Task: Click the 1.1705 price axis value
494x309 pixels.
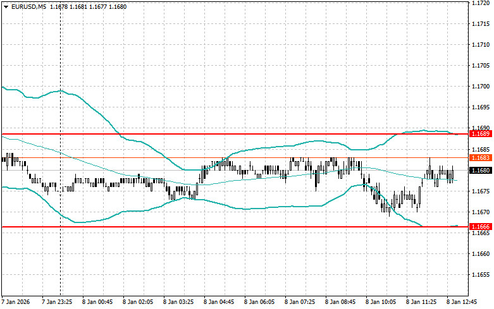Action: coord(481,66)
